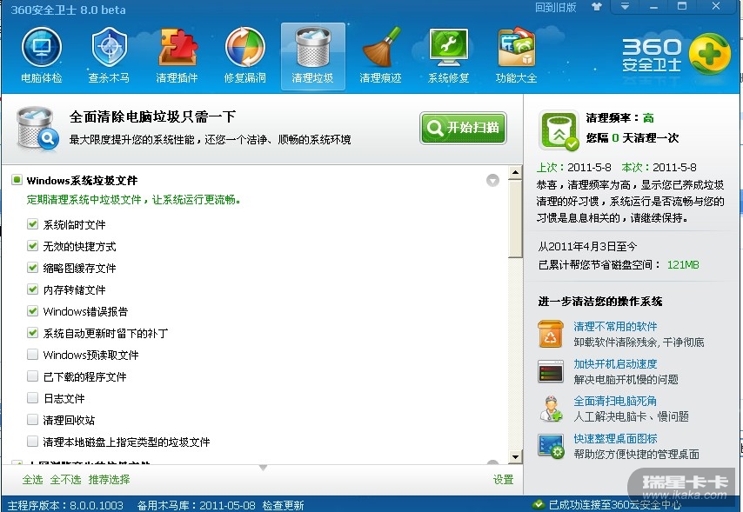Click 检查更新 check update link
This screenshot has height=512, width=743.
click(x=283, y=505)
